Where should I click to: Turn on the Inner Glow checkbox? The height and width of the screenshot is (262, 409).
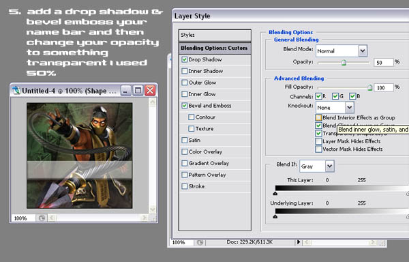pos(185,94)
